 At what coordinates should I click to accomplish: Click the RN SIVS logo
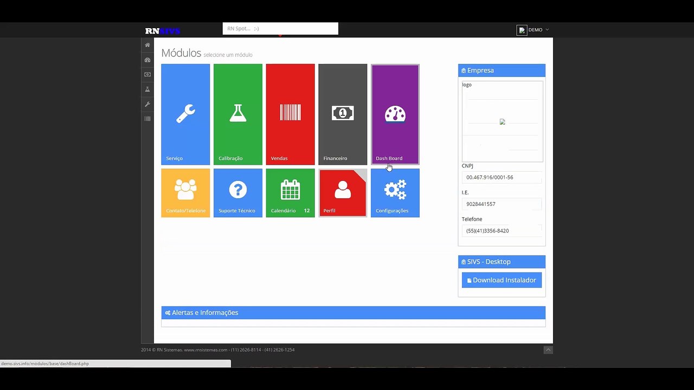[163, 31]
